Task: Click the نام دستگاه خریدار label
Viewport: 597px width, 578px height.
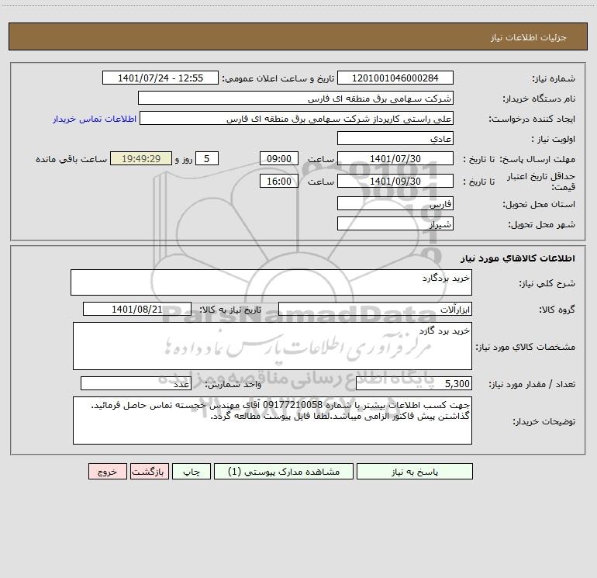Action: [539, 99]
